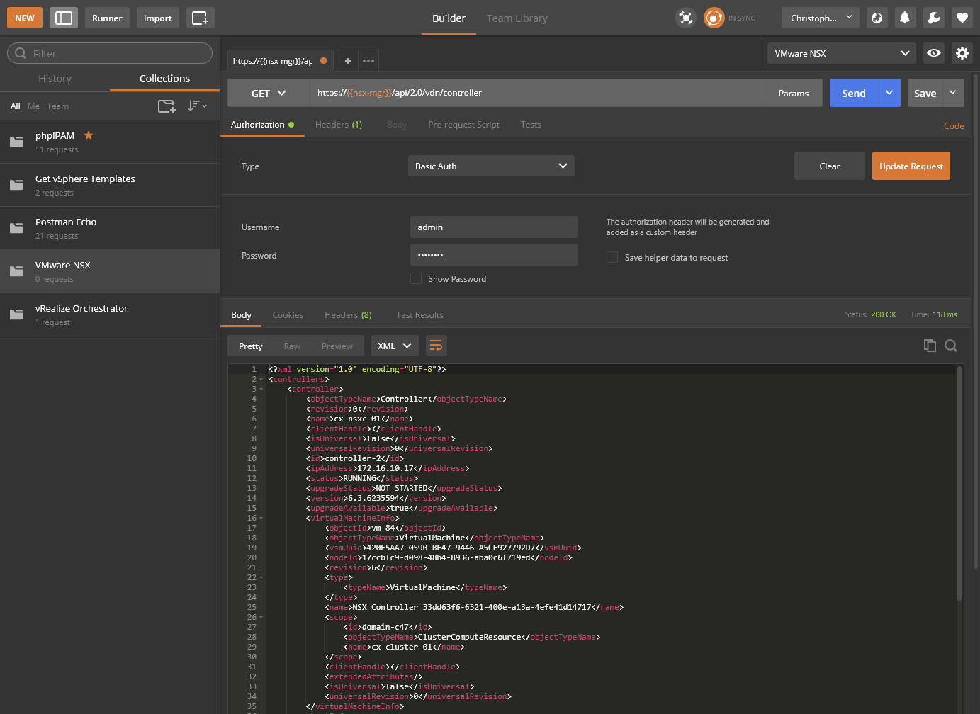Click the notifications bell icon
Viewport: 980px width, 714px height.
905,18
